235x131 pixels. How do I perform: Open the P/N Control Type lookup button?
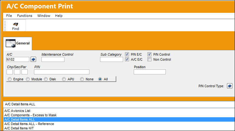click(230, 86)
